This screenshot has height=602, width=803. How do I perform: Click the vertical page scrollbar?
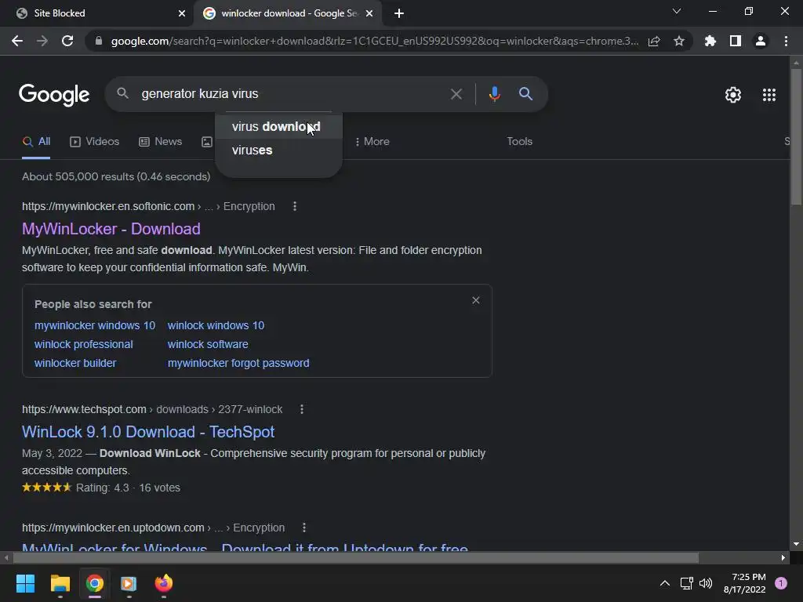coord(796,136)
